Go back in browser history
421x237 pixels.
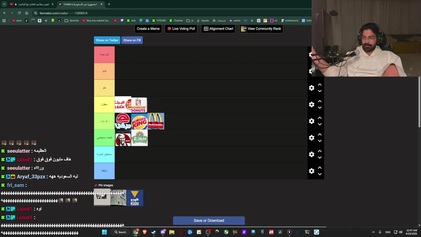tap(4, 13)
